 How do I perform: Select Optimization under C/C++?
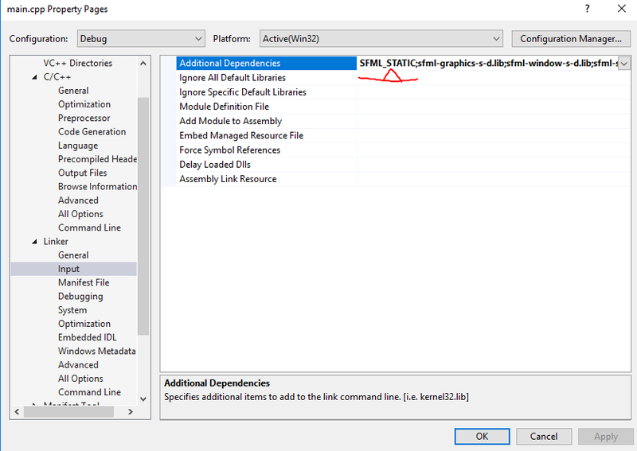(x=84, y=104)
